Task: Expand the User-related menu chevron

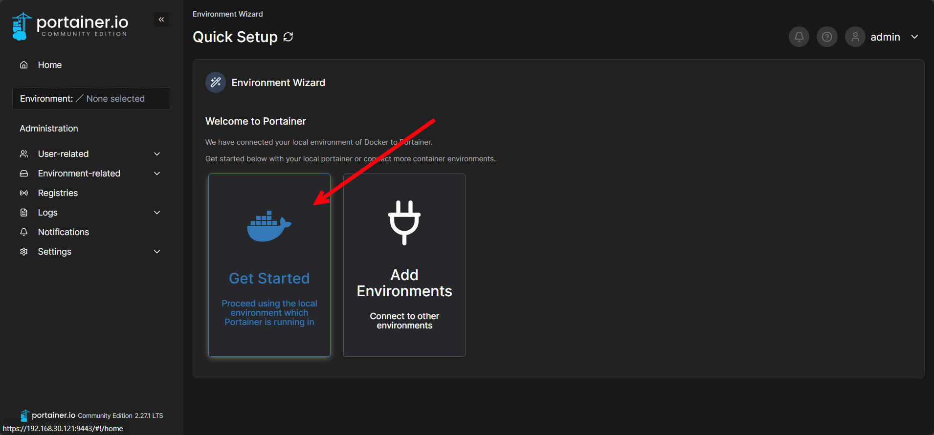Action: pyautogui.click(x=157, y=154)
